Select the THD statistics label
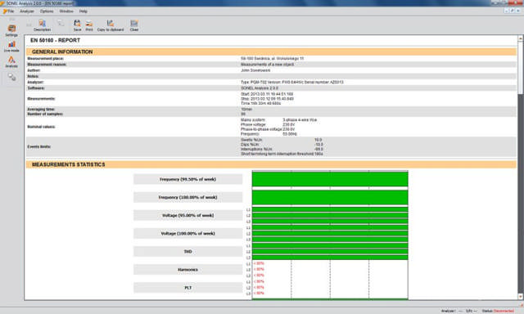The width and height of the screenshot is (524, 314). (x=187, y=252)
